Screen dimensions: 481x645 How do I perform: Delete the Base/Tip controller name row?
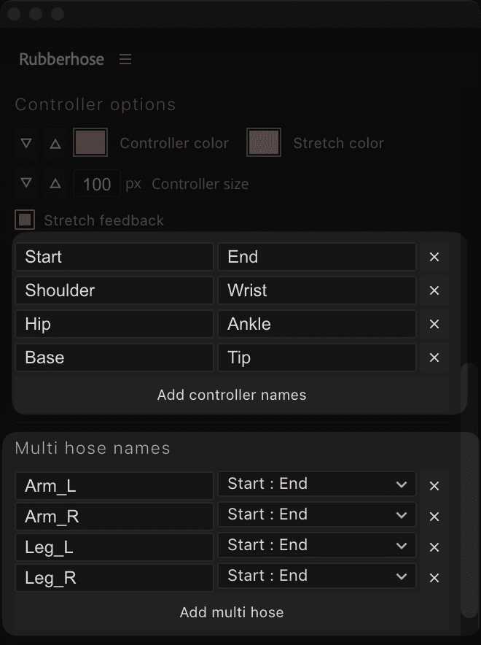point(434,358)
